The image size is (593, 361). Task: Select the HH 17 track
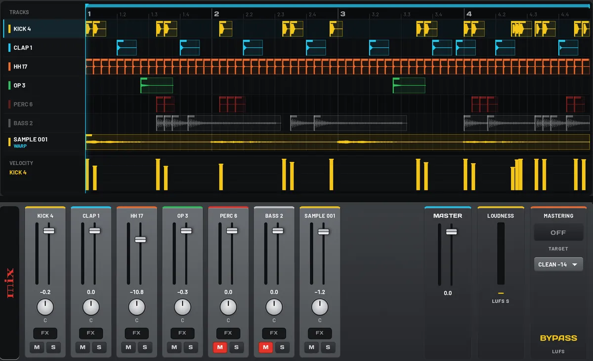coord(43,67)
